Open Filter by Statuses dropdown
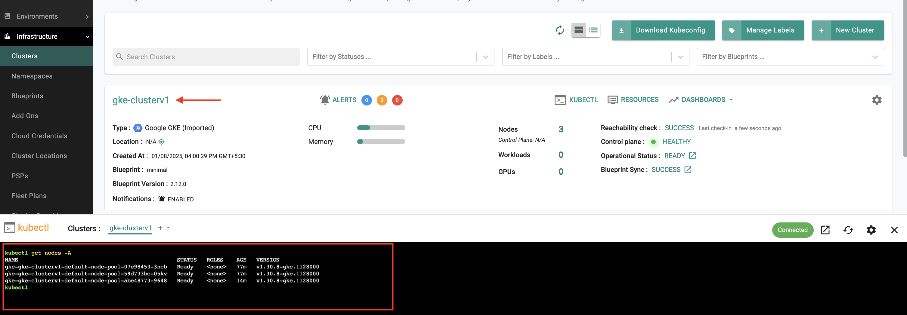 (400, 57)
